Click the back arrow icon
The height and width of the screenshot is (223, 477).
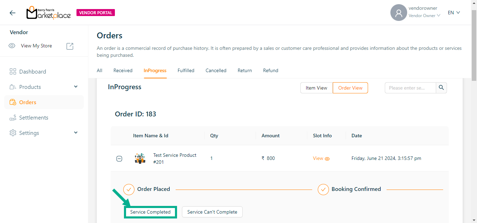[x=13, y=13]
